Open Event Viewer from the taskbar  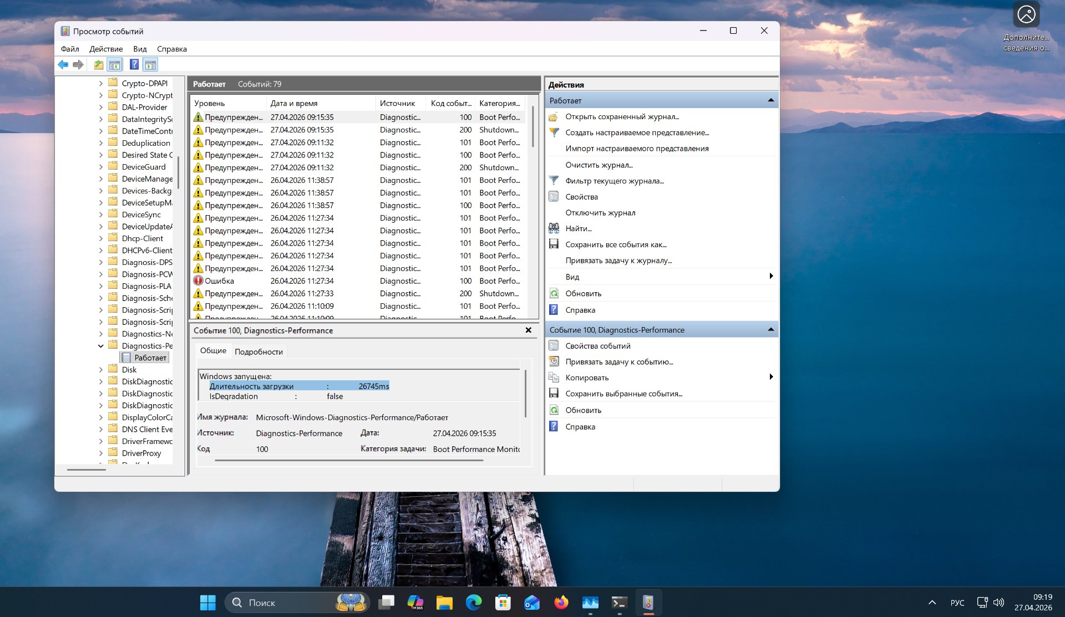click(648, 603)
